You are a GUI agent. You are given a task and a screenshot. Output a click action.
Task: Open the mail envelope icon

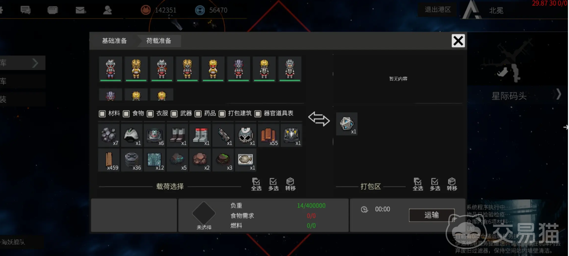[81, 10]
